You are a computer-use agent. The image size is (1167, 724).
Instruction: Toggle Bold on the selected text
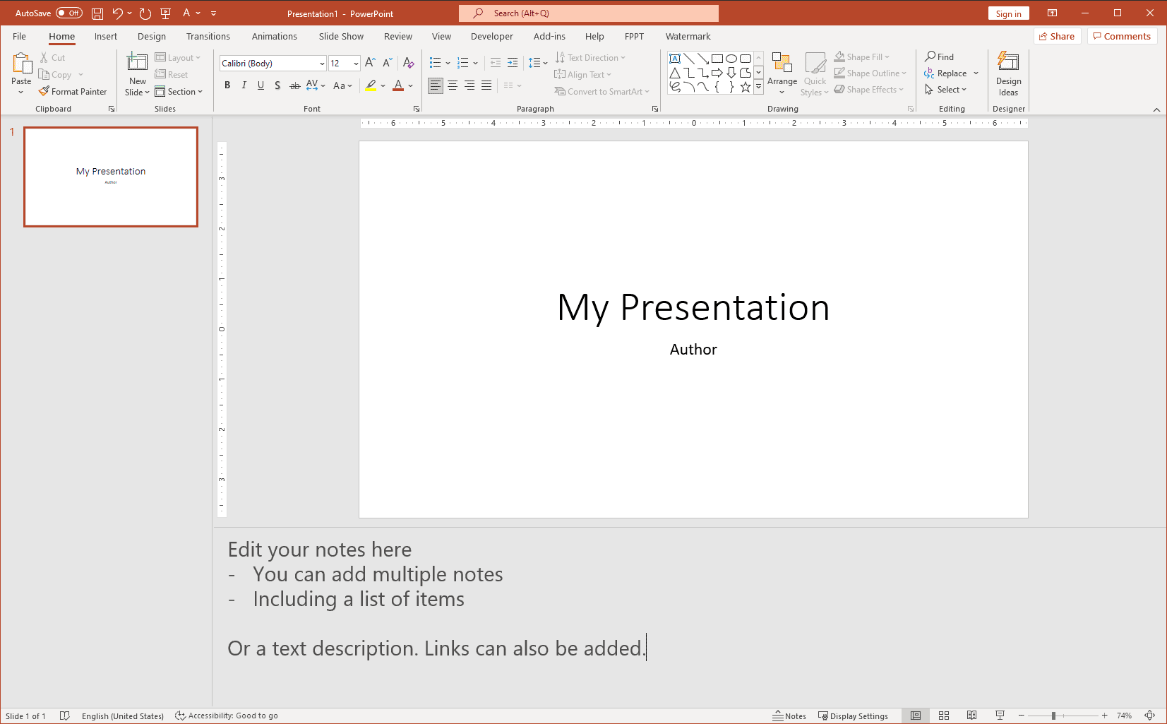[227, 85]
